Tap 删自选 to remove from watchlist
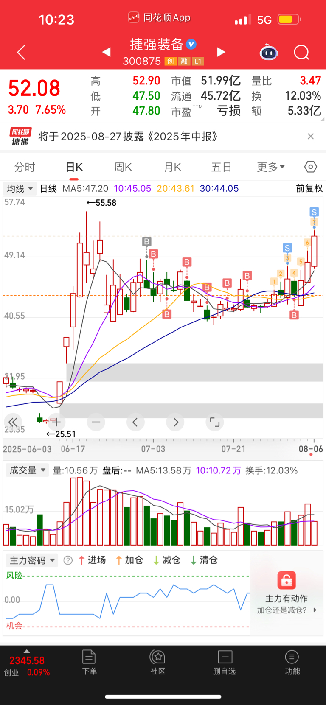 pos(225,662)
